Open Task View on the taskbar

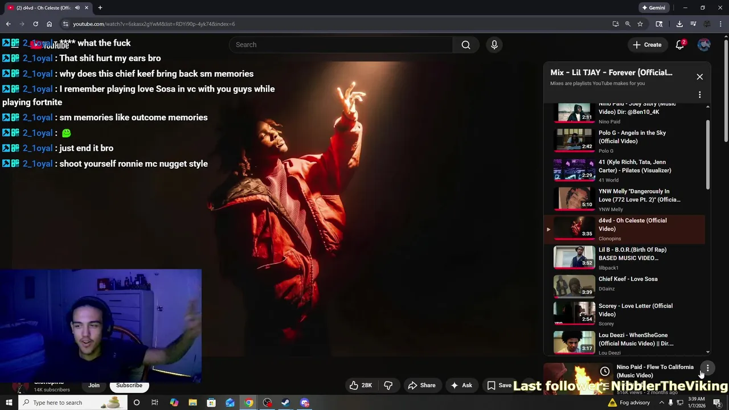click(155, 403)
